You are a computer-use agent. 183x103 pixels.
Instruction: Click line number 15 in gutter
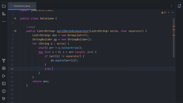click(x=12, y=69)
